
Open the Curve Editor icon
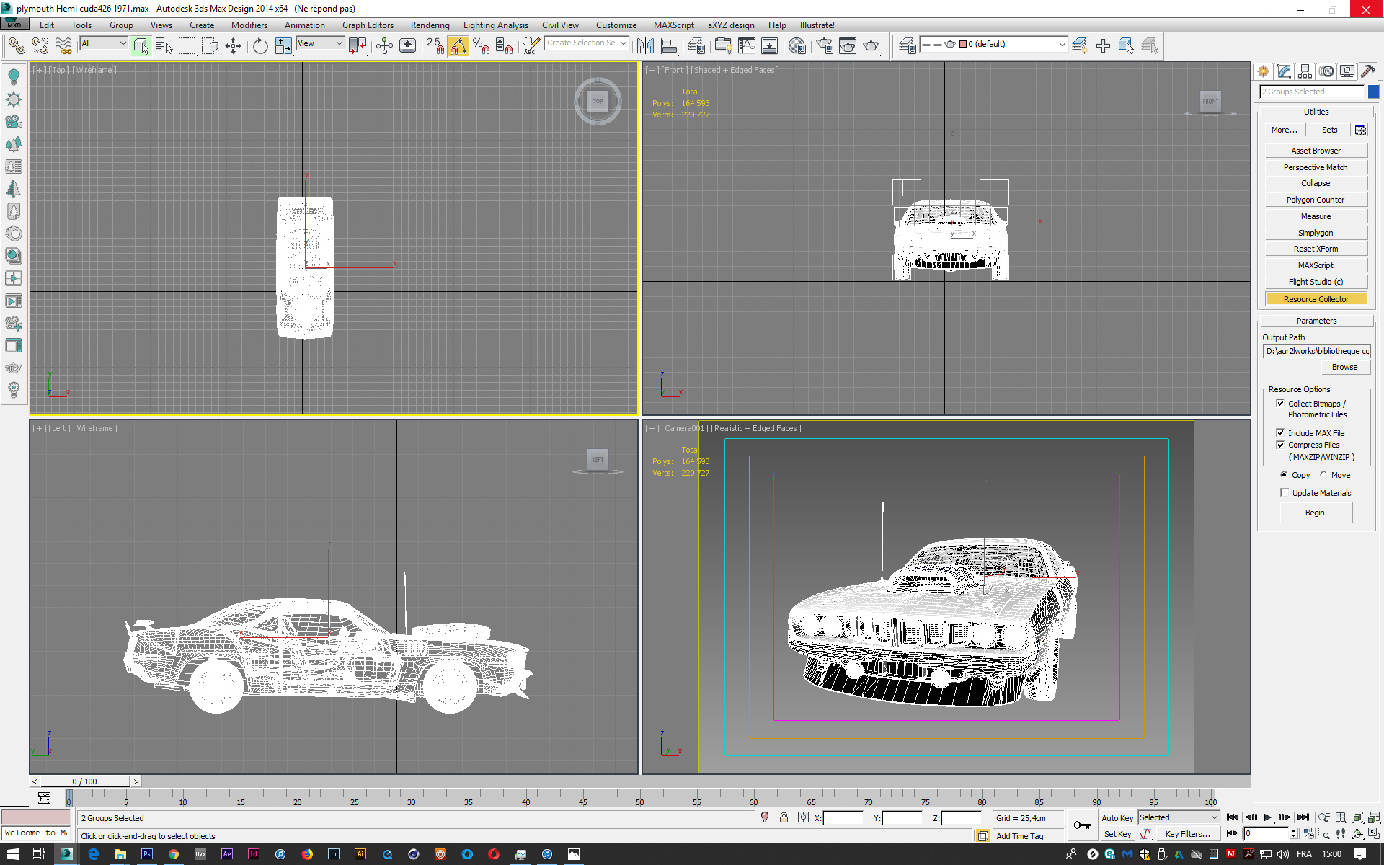(747, 46)
